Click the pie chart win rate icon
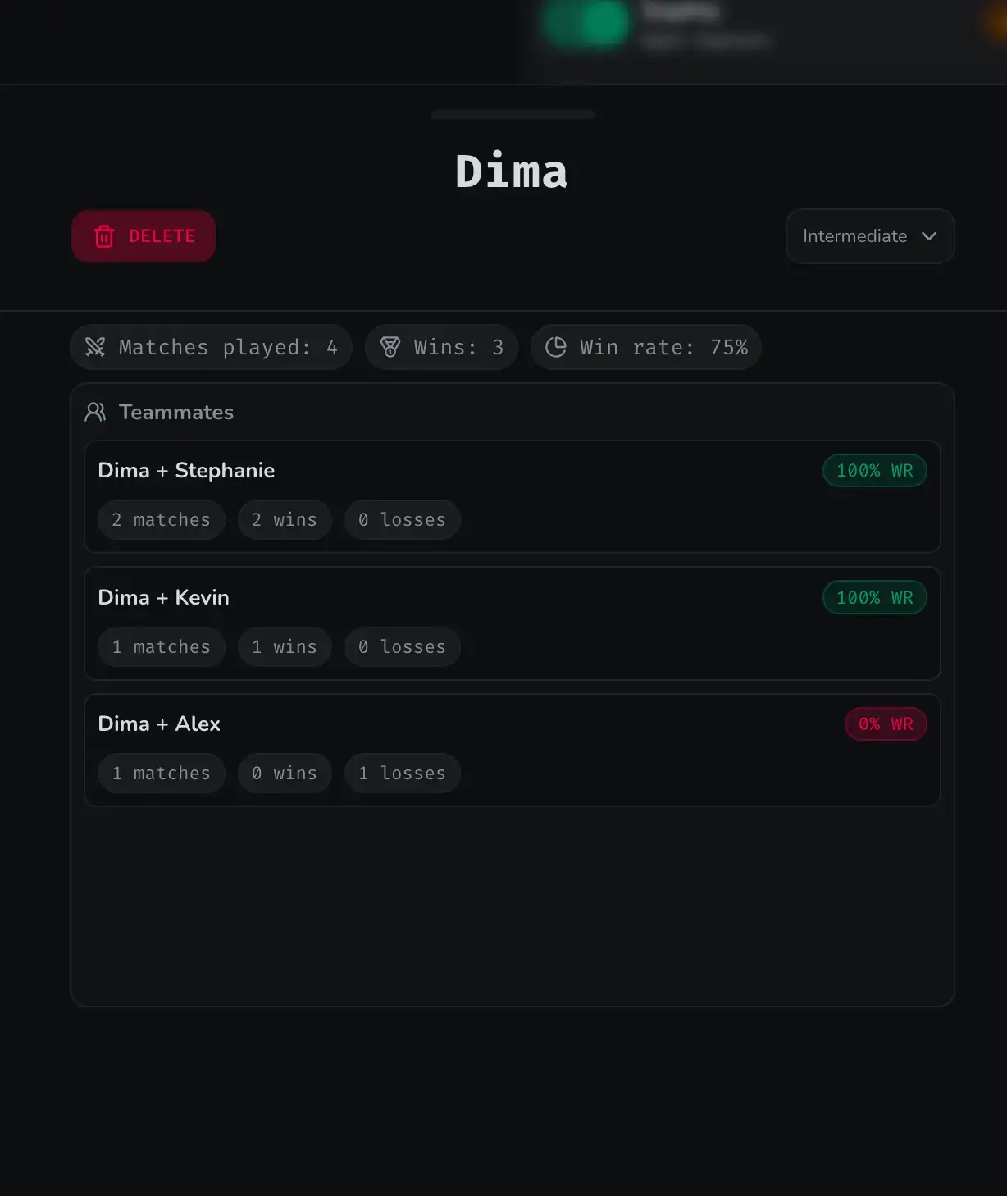 [x=556, y=347]
